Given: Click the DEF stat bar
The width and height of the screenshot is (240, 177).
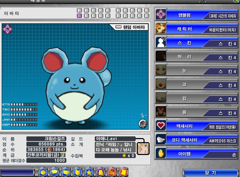Looking at the screenshot, I should (x=24, y=125).
